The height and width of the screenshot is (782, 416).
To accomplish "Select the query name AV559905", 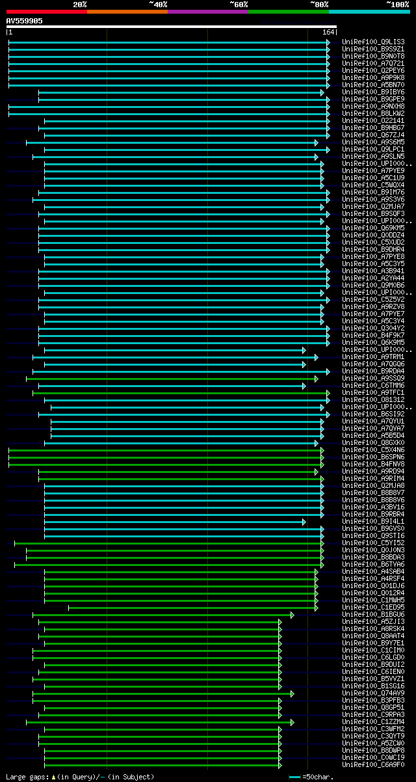I will pos(25,21).
